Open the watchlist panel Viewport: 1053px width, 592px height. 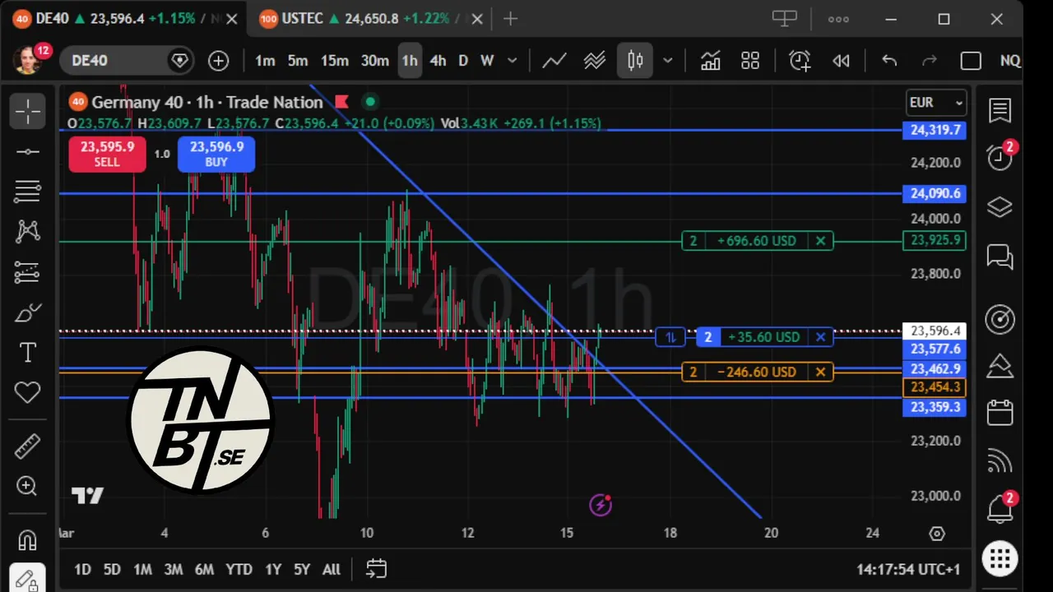pos(1000,111)
